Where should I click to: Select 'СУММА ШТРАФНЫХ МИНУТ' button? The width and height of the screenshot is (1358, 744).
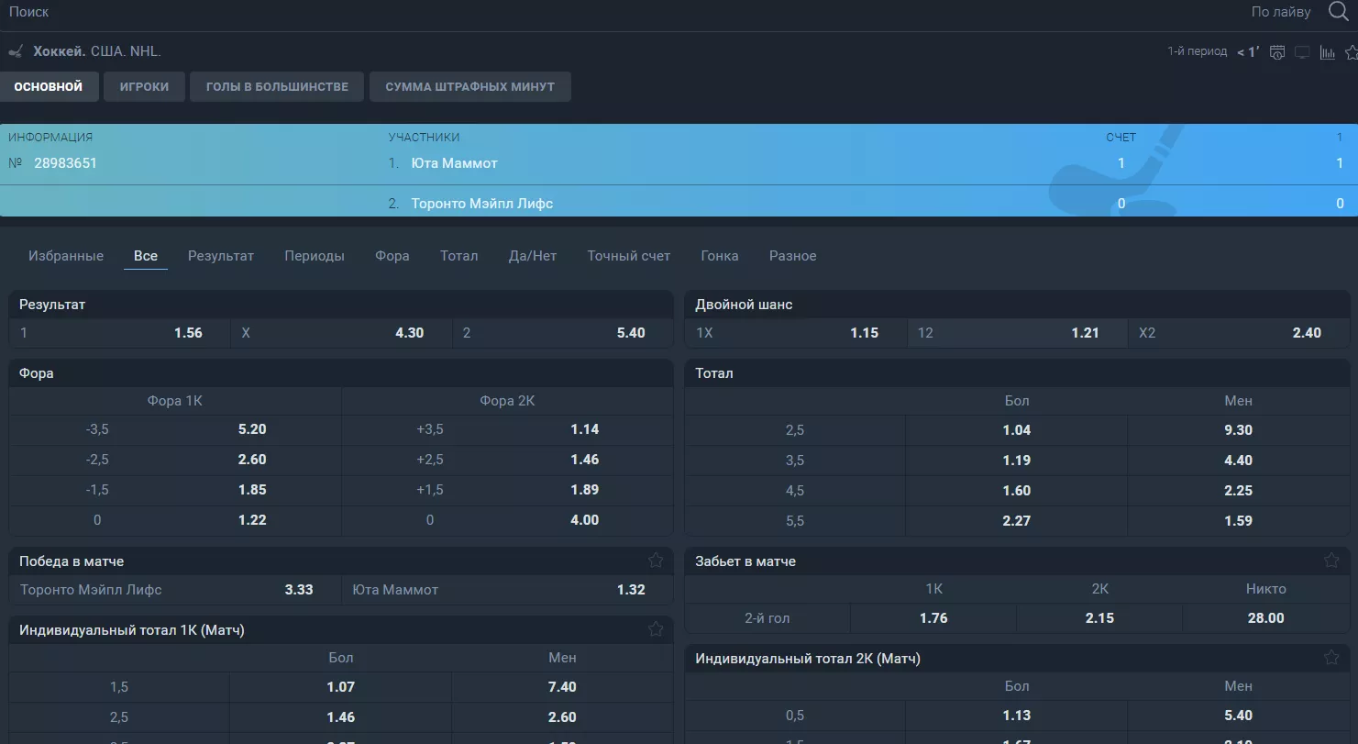tap(469, 87)
